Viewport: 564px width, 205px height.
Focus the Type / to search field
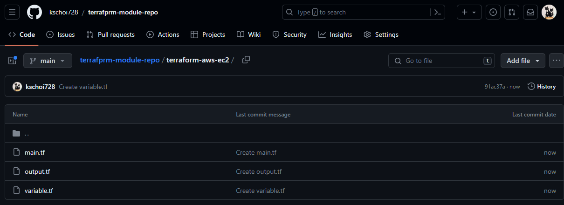(x=356, y=12)
